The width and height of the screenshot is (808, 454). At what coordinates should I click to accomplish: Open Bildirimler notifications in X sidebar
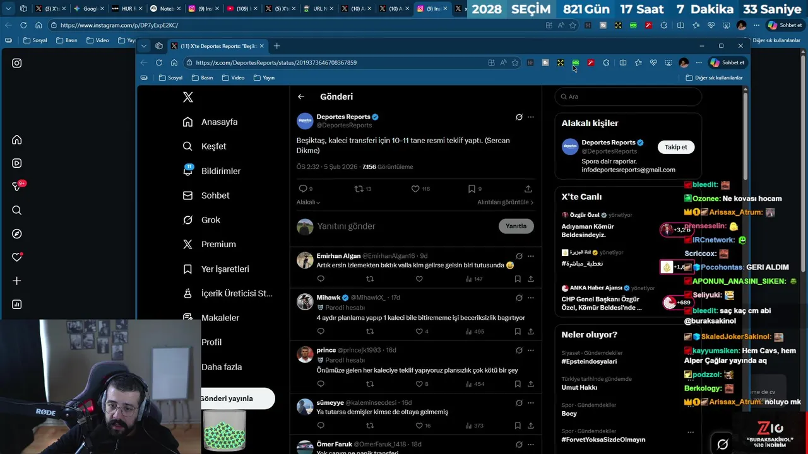212,171
